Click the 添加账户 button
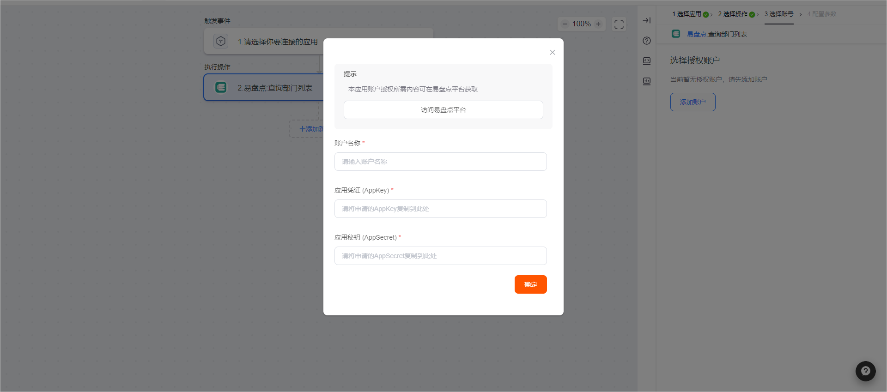This screenshot has height=392, width=887. coord(693,102)
